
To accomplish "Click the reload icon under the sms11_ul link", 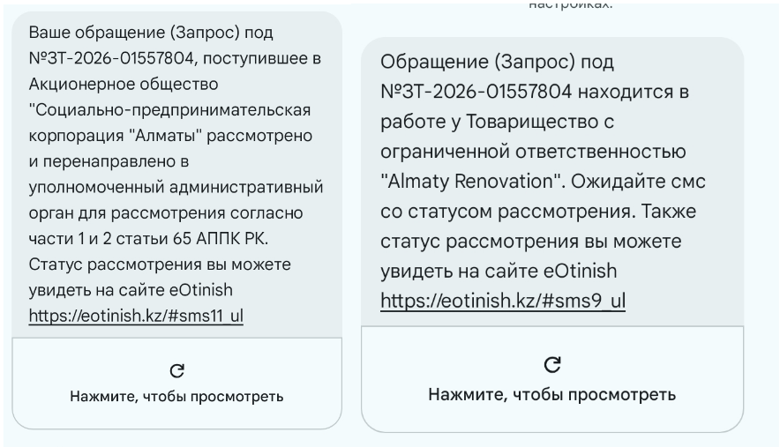I will 176,370.
